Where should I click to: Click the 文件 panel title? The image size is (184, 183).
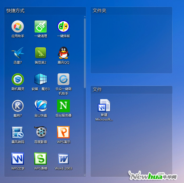tap(97, 90)
